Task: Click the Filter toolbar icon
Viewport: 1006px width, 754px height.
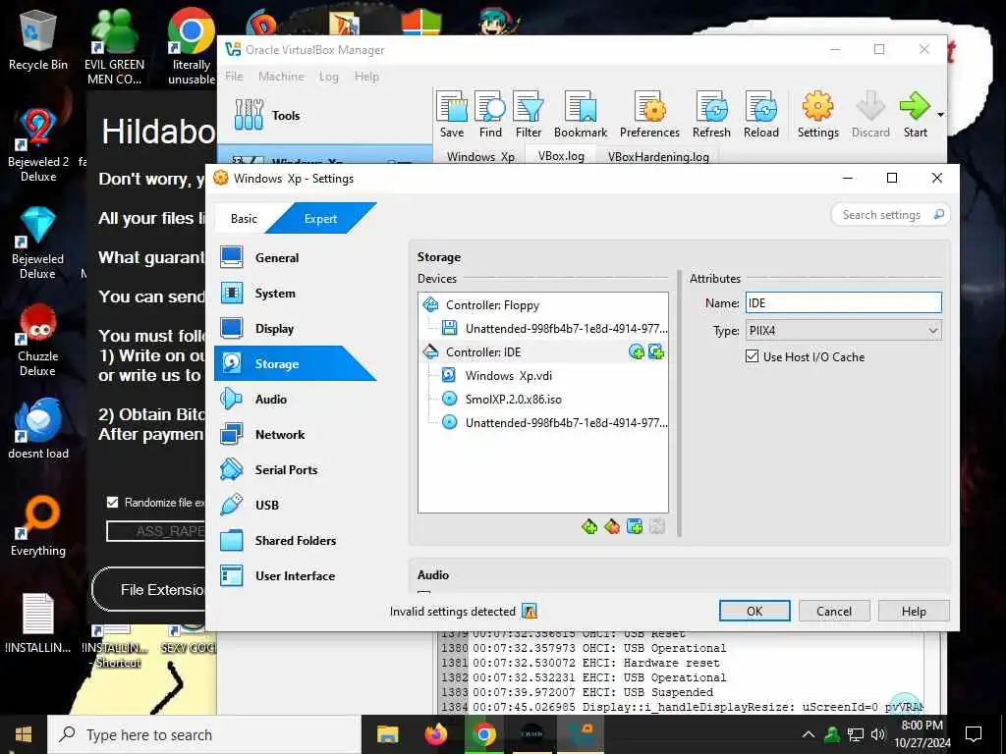Action: (x=529, y=114)
